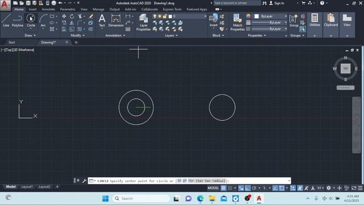Screen dimensions: 364x205
Task: Expand the Modify panel
Action: 78,35
